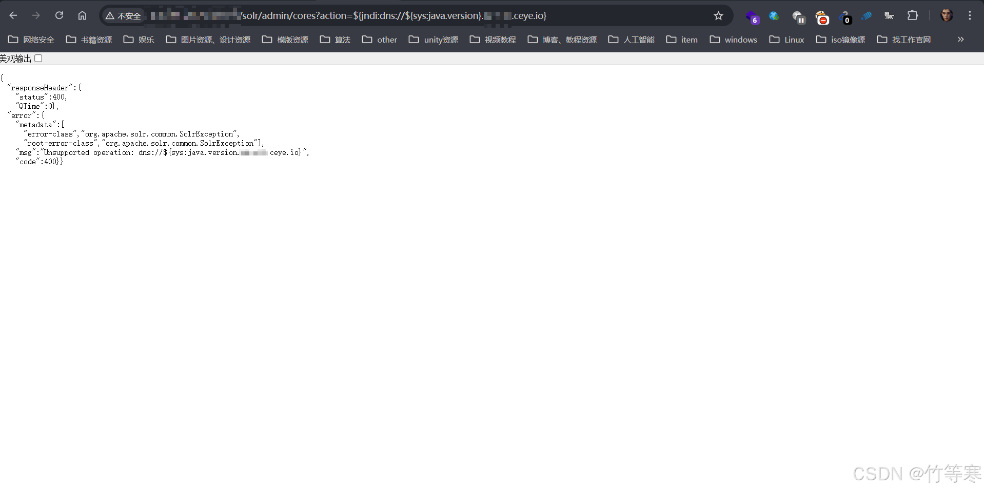Image resolution: width=984 pixels, height=490 pixels.
Task: Open the paused cloud extension icon
Action: point(798,17)
